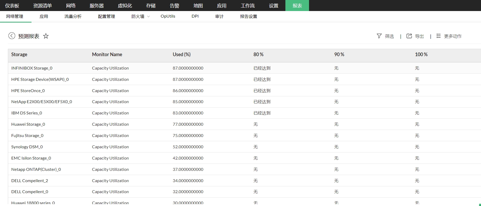Open the 资源清单 top menu
The width and height of the screenshot is (481, 206).
point(43,6)
